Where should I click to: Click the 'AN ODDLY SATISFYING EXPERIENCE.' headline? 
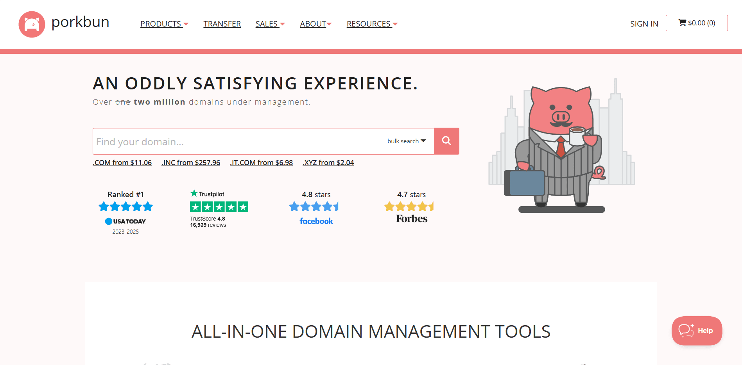255,84
